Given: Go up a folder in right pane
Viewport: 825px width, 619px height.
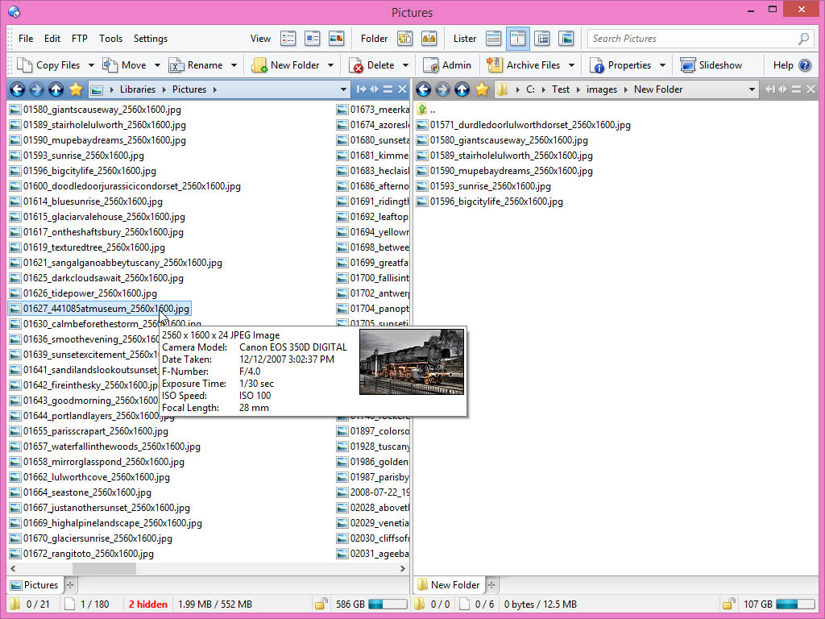Looking at the screenshot, I should click(462, 89).
